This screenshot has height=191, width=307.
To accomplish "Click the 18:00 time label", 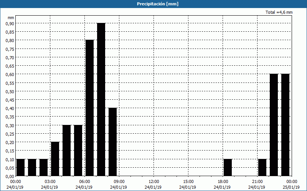I will click(x=223, y=182).
